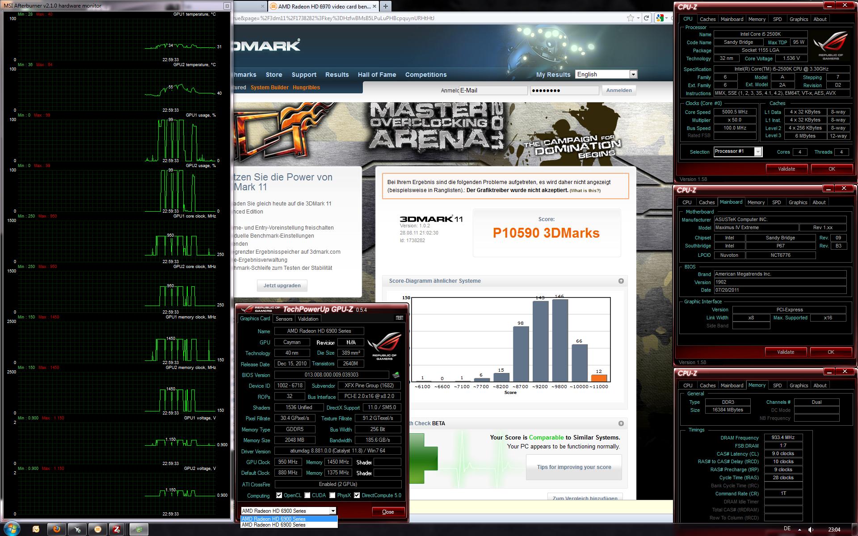Collapse the Health Check BETA panel
858x536 pixels.
[621, 423]
